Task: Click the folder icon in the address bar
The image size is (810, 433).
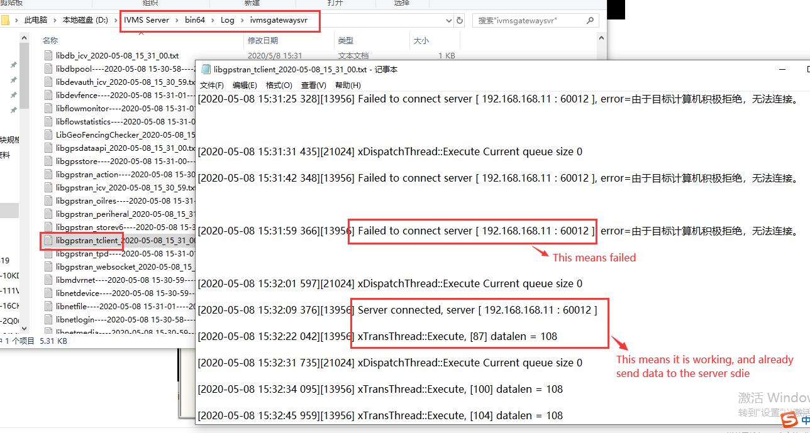Action: tap(5, 20)
